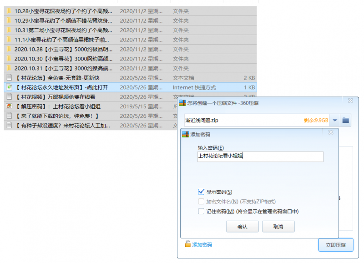Click the 取消 button in password dialog
Image resolution: width=364 pixels, height=263 pixels.
[x=278, y=227]
